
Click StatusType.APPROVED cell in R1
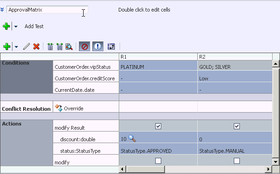[x=158, y=149]
